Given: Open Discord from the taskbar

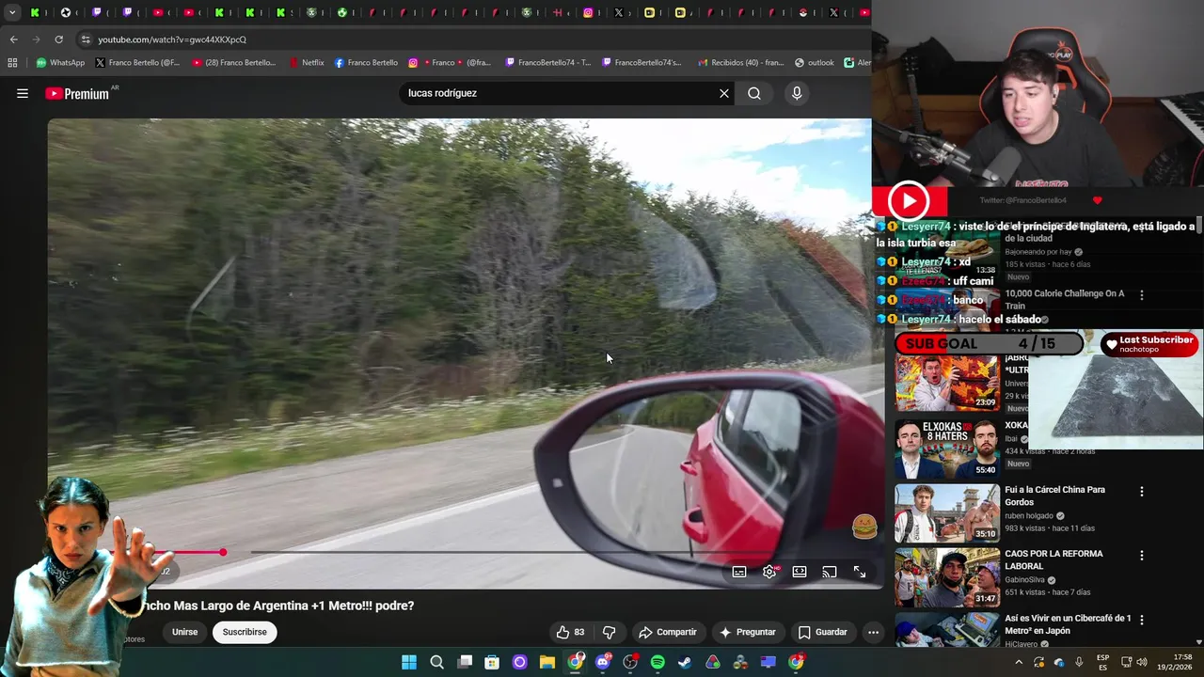Looking at the screenshot, I should tap(603, 662).
